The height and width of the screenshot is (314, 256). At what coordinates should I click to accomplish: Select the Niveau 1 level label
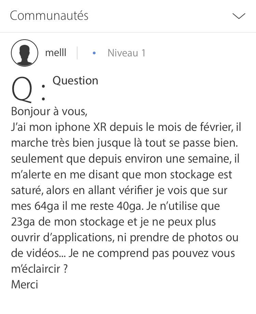point(126,53)
